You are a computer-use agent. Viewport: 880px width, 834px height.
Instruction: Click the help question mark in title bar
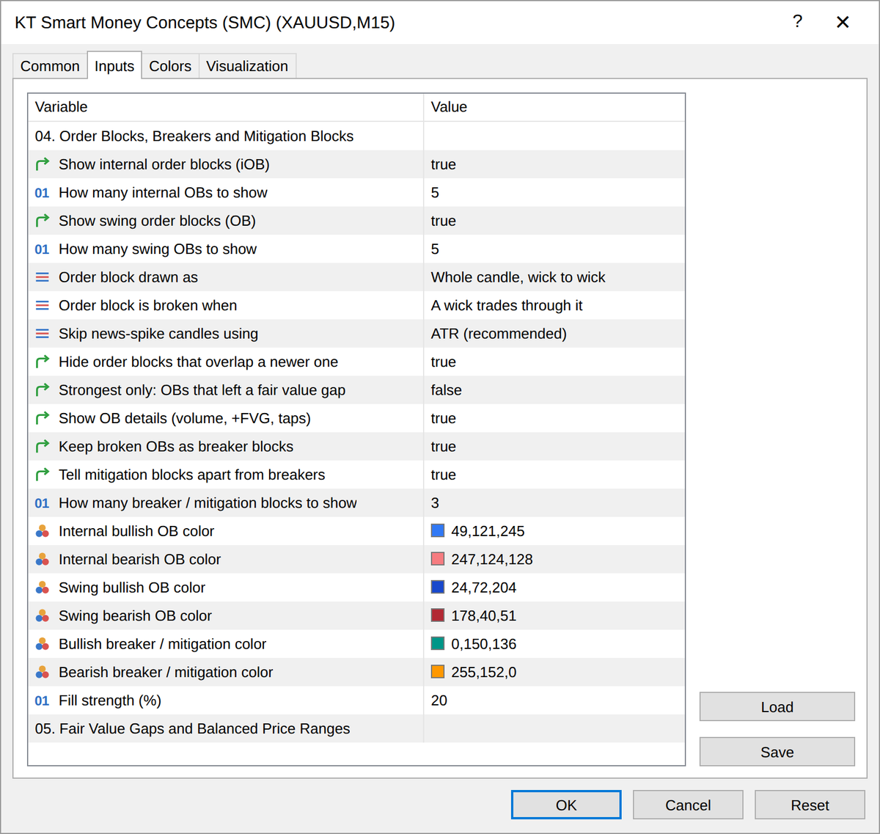(798, 21)
